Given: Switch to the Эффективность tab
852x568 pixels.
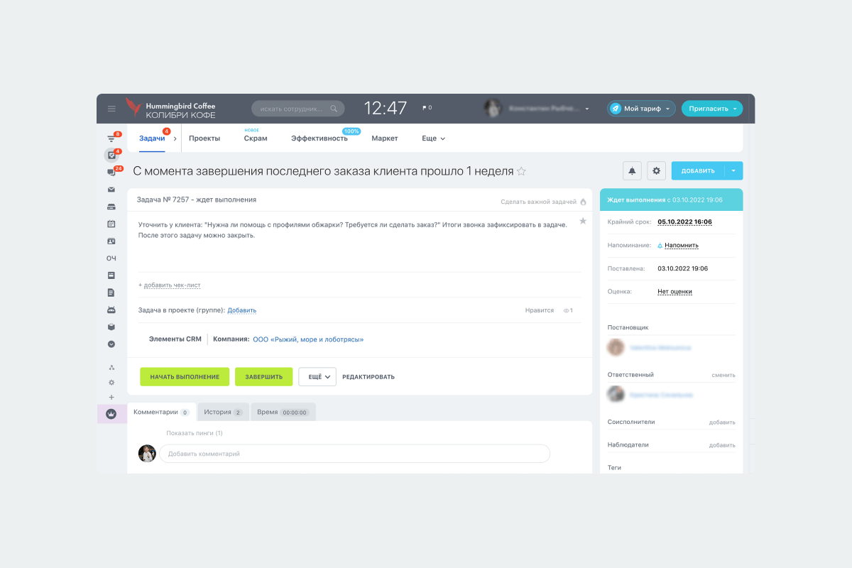Looking at the screenshot, I should (319, 138).
